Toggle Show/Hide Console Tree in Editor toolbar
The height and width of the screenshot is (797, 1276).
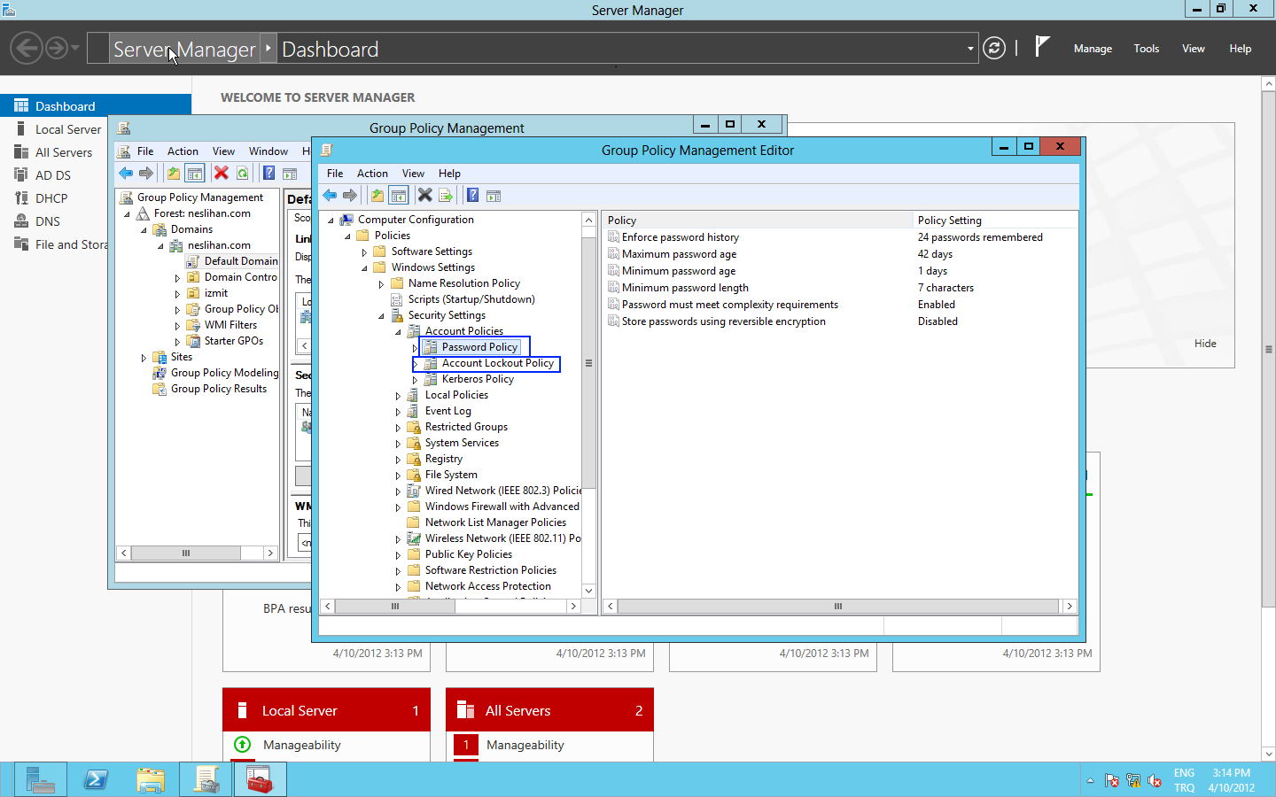click(399, 196)
